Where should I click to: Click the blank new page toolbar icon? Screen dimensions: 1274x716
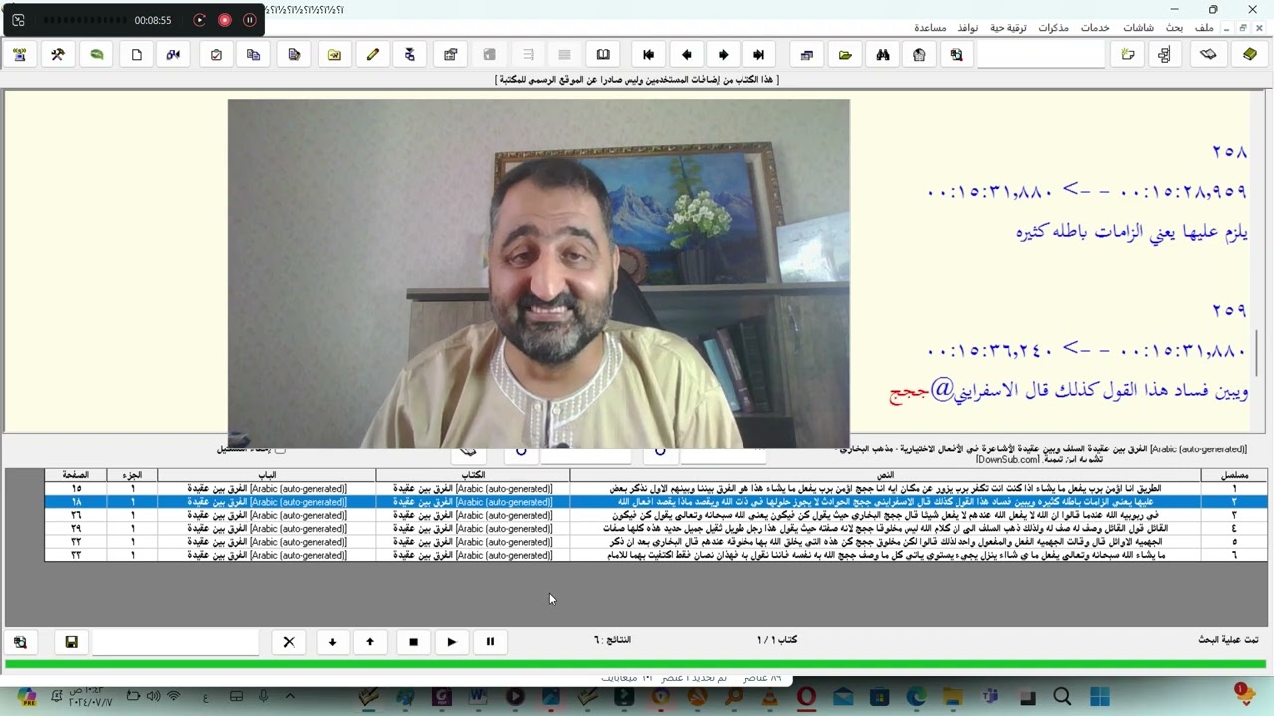(x=137, y=55)
